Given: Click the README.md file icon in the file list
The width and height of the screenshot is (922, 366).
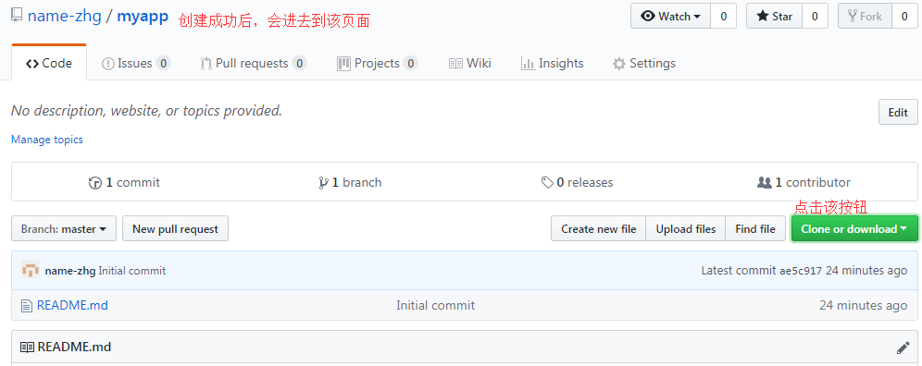Looking at the screenshot, I should click(26, 306).
